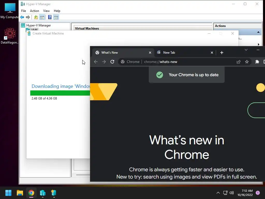Click Hyper-V Manager taskbar icon
Image resolution: width=265 pixels, height=199 pixels.
point(43,193)
